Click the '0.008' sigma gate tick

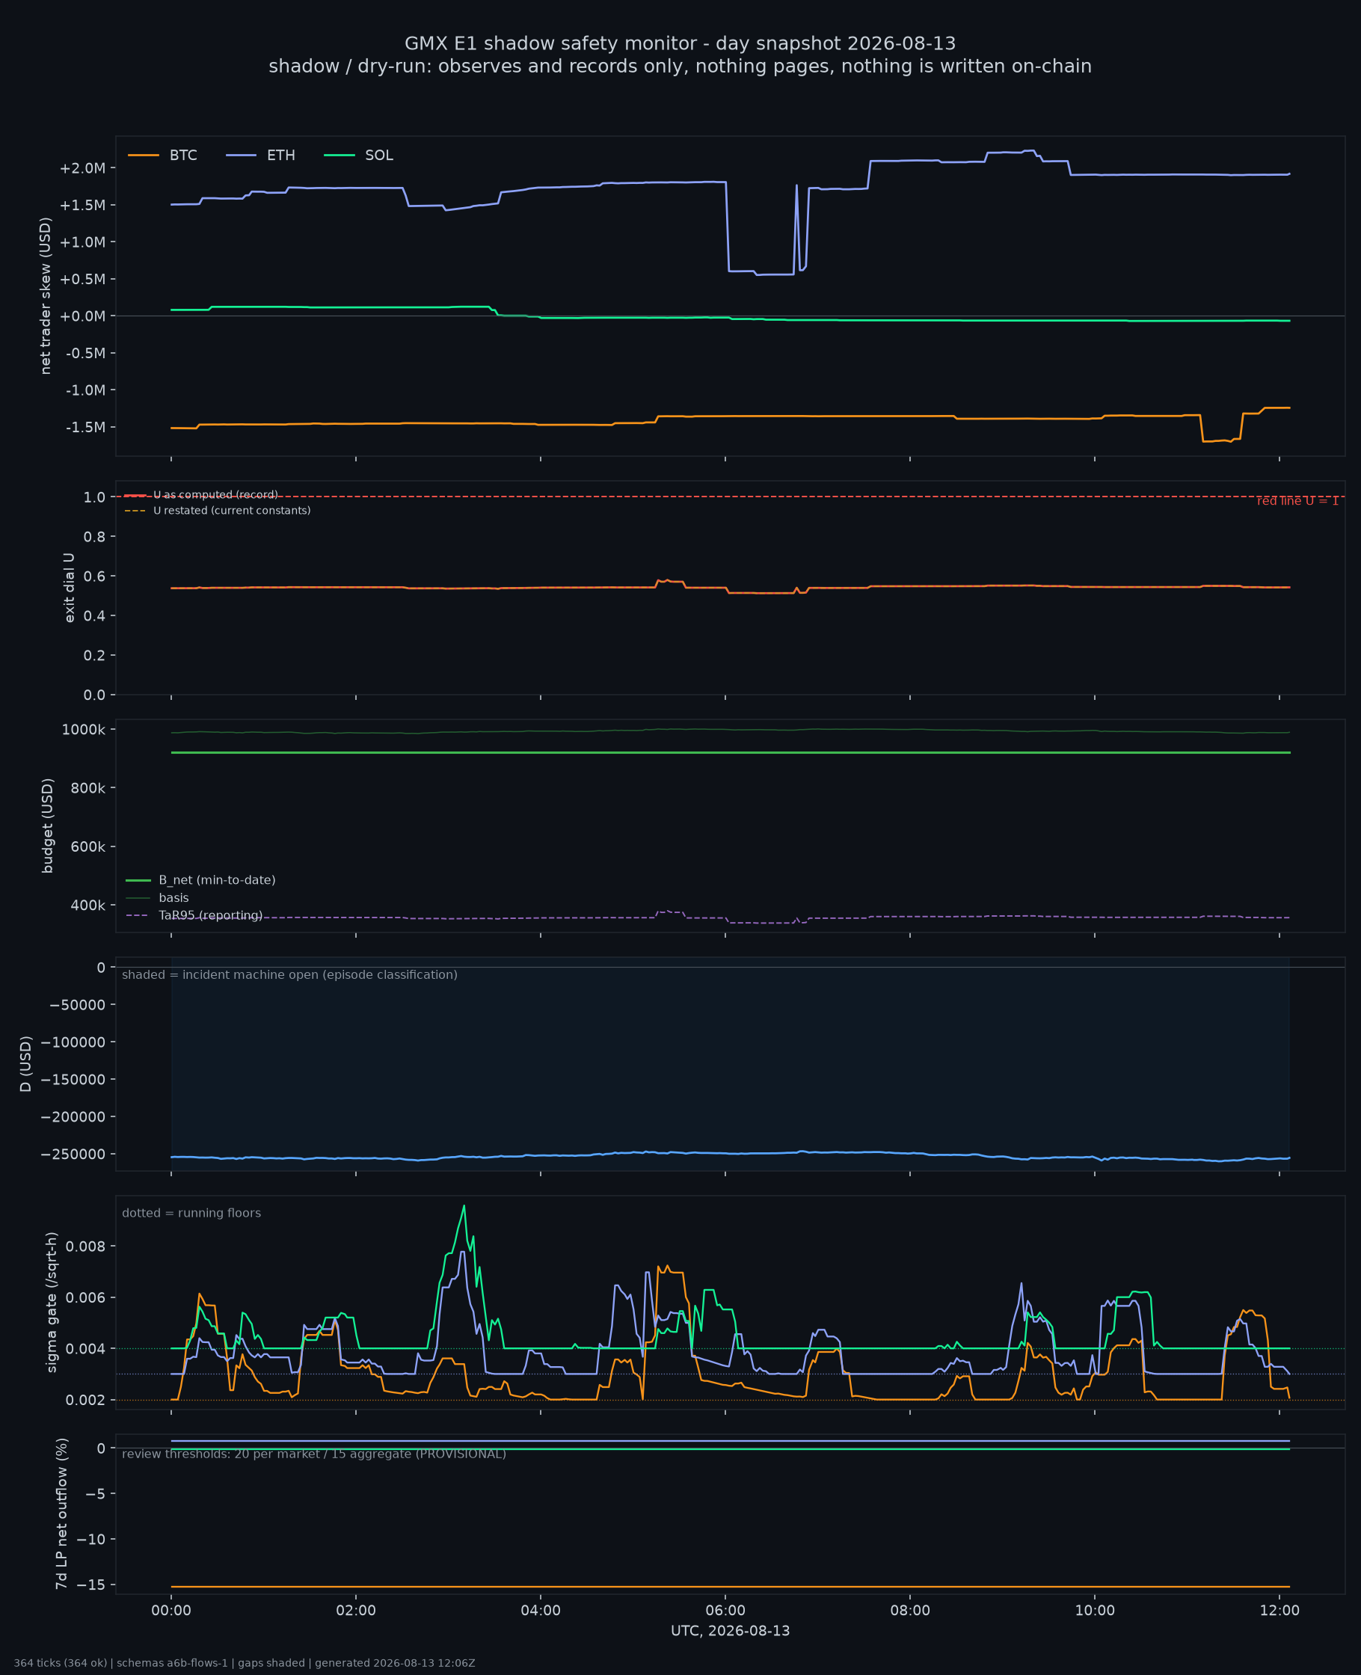(x=86, y=1247)
